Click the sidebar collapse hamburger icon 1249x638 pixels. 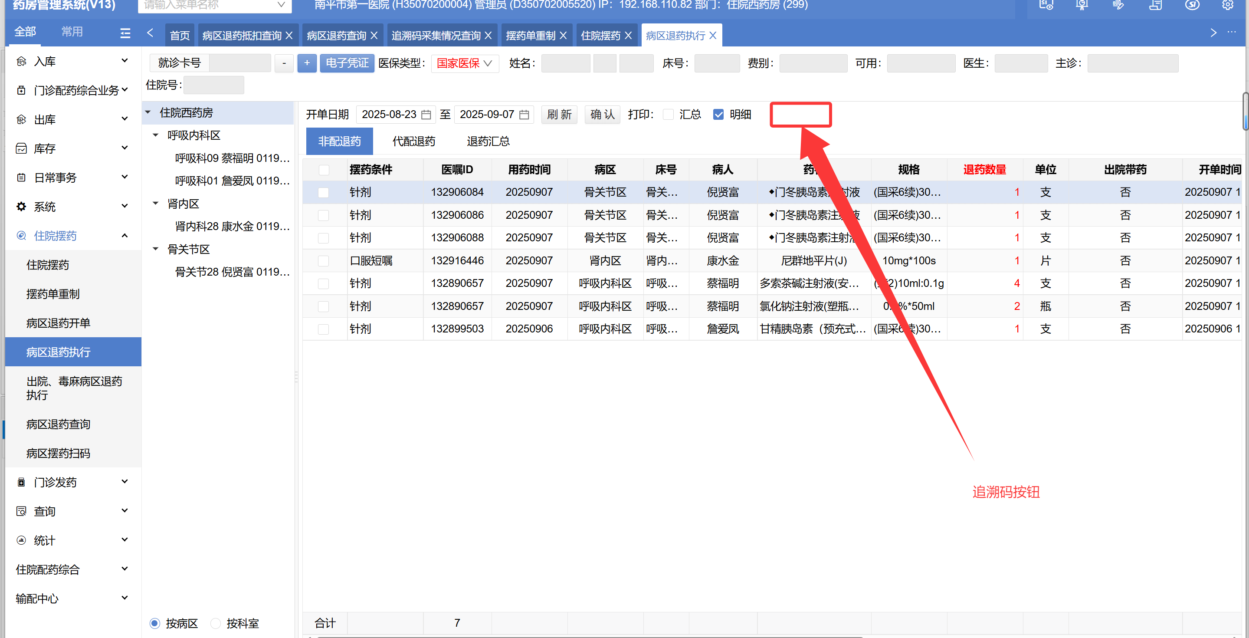pos(125,33)
